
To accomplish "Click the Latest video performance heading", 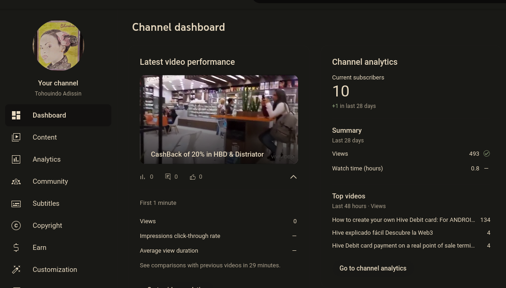I will coord(187,62).
